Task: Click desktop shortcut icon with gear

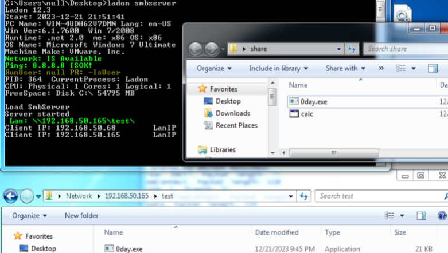Action: coord(403,14)
